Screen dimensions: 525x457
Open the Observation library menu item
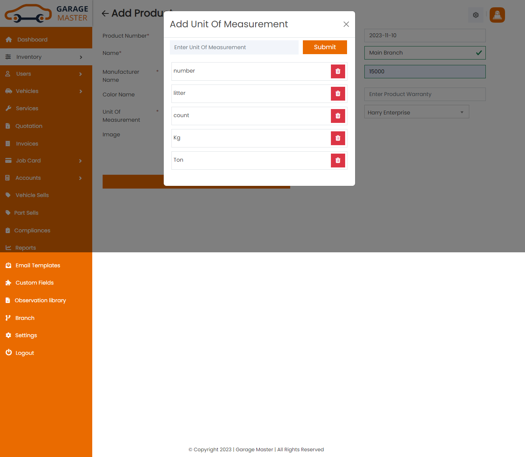pos(40,300)
